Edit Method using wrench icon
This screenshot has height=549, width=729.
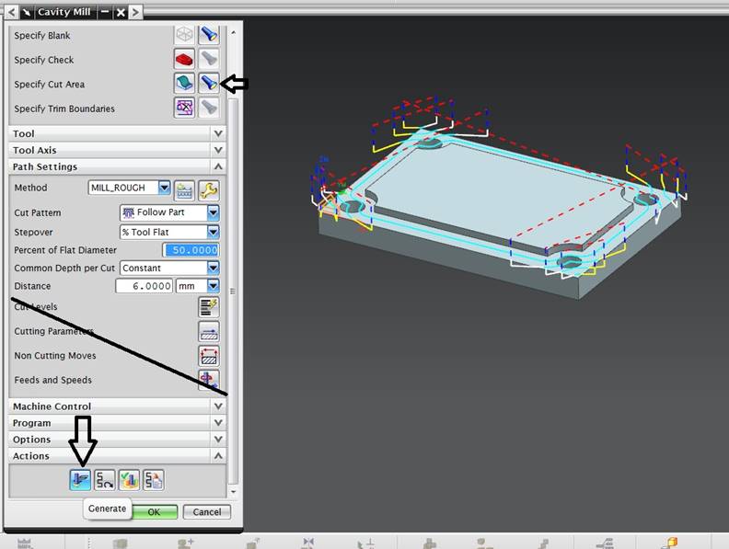coord(209,190)
